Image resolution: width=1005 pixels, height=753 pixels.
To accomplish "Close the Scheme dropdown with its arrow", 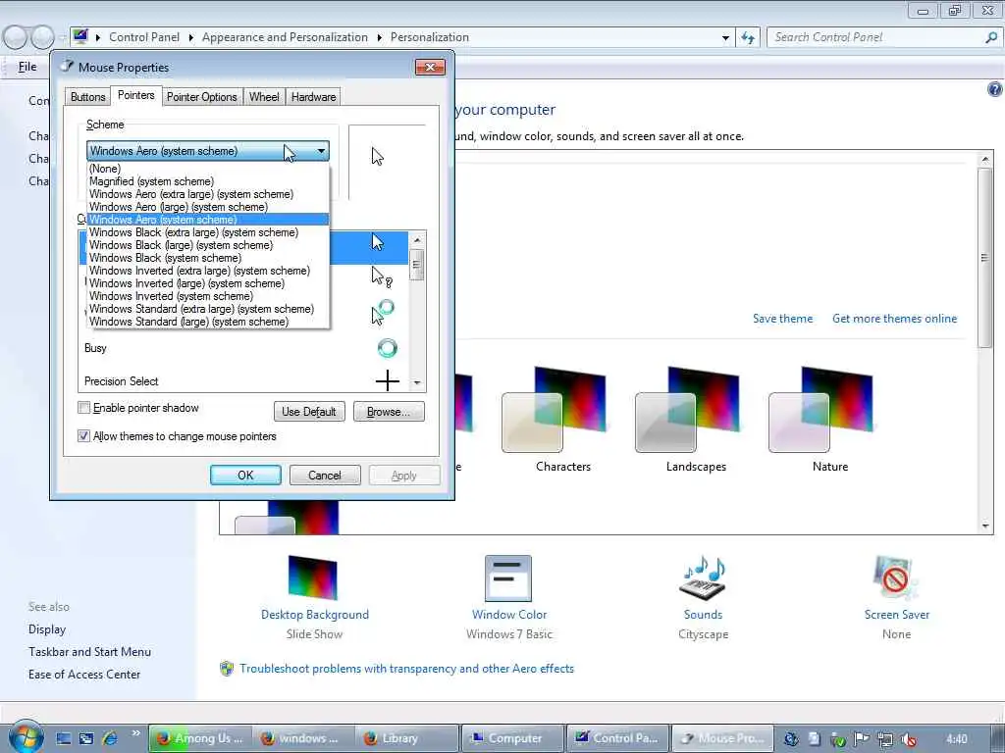I will (321, 151).
